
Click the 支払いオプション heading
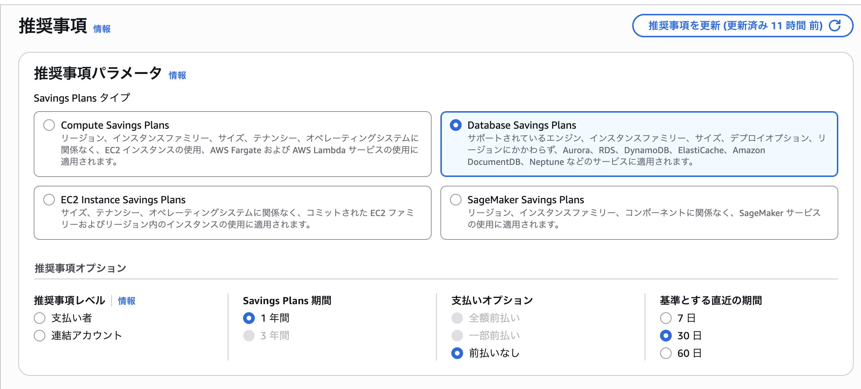point(492,301)
